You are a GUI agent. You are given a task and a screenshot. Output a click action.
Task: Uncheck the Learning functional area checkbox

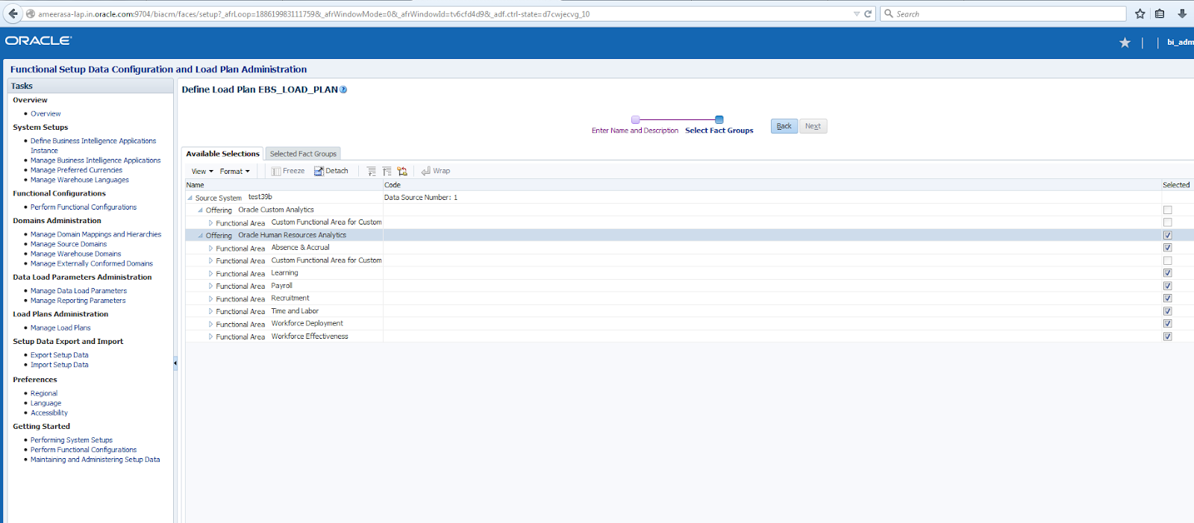point(1168,273)
